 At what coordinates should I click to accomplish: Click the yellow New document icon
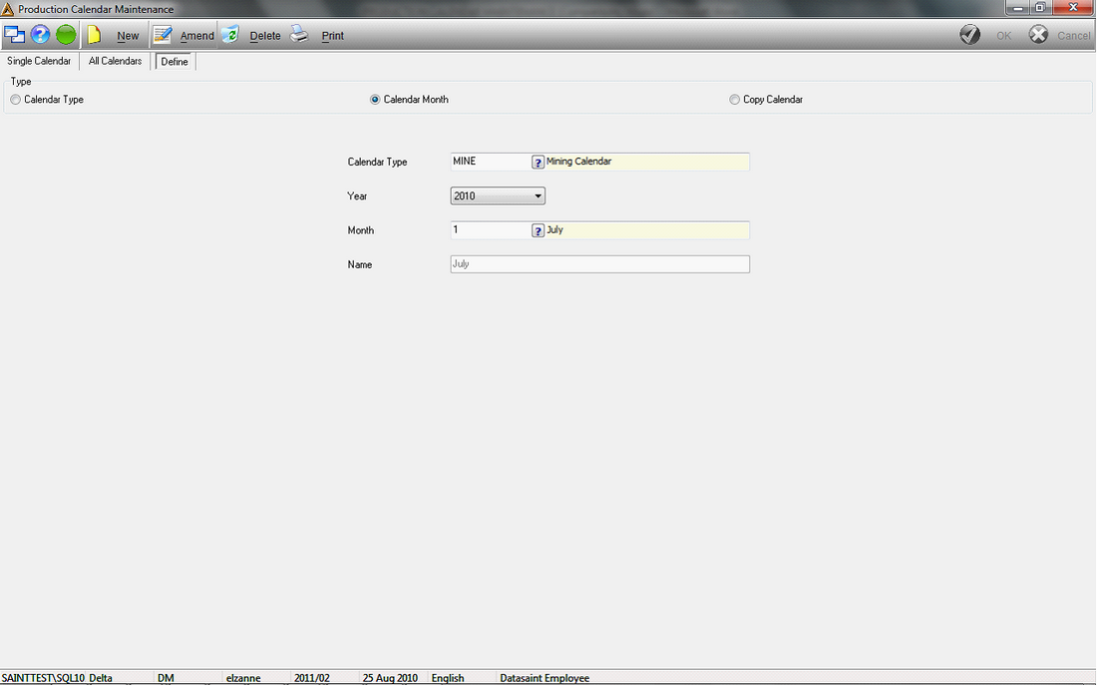point(94,34)
